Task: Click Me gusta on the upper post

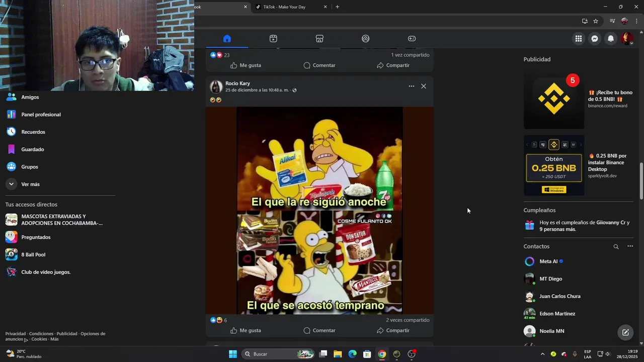Action: [246, 65]
